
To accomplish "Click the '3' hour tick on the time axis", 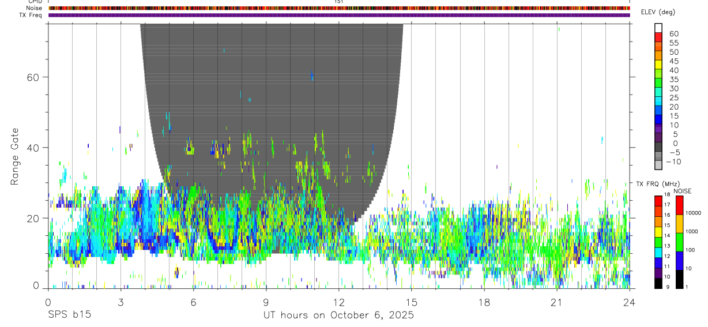I will pyautogui.click(x=120, y=302).
